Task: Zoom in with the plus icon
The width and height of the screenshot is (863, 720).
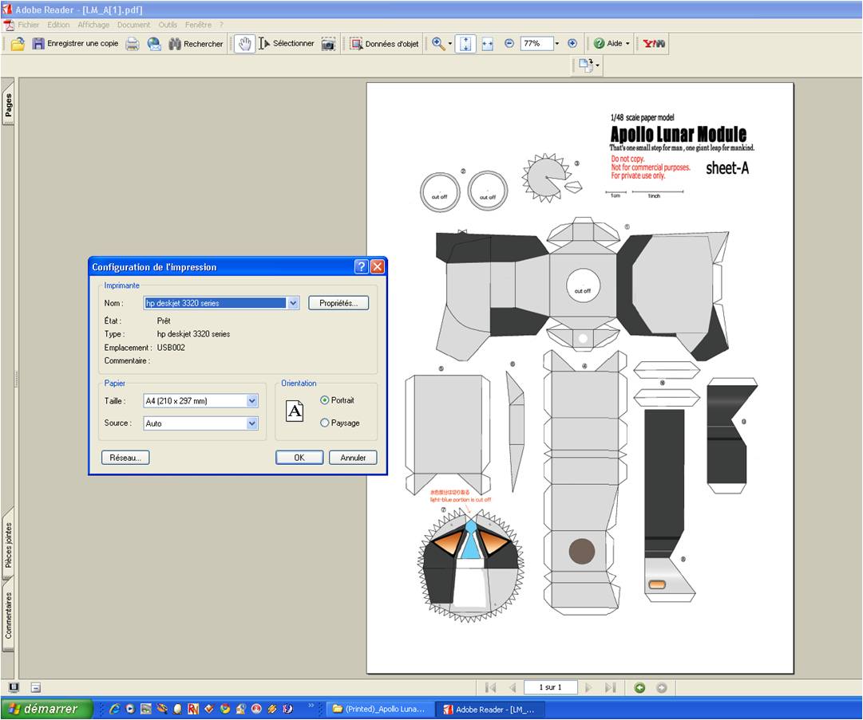Action: [572, 43]
